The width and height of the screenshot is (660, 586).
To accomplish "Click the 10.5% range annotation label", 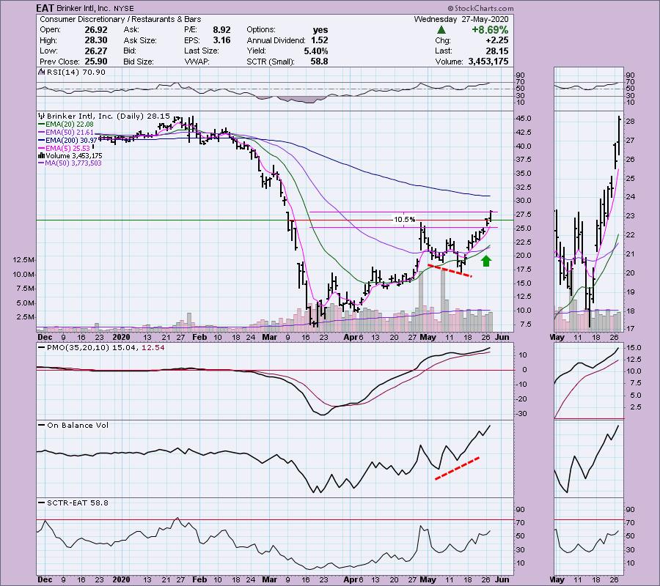I will point(404,220).
